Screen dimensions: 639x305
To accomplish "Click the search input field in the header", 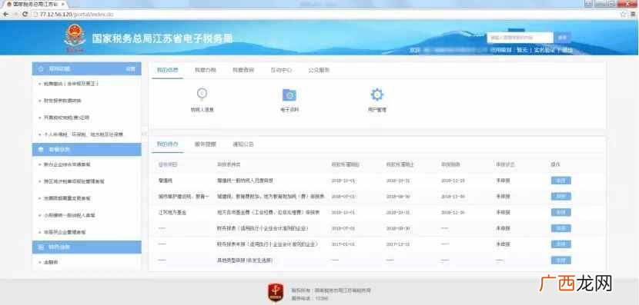I will pos(520,38).
